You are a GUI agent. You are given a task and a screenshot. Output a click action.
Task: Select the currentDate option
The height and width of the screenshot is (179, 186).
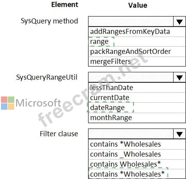[x=110, y=97]
